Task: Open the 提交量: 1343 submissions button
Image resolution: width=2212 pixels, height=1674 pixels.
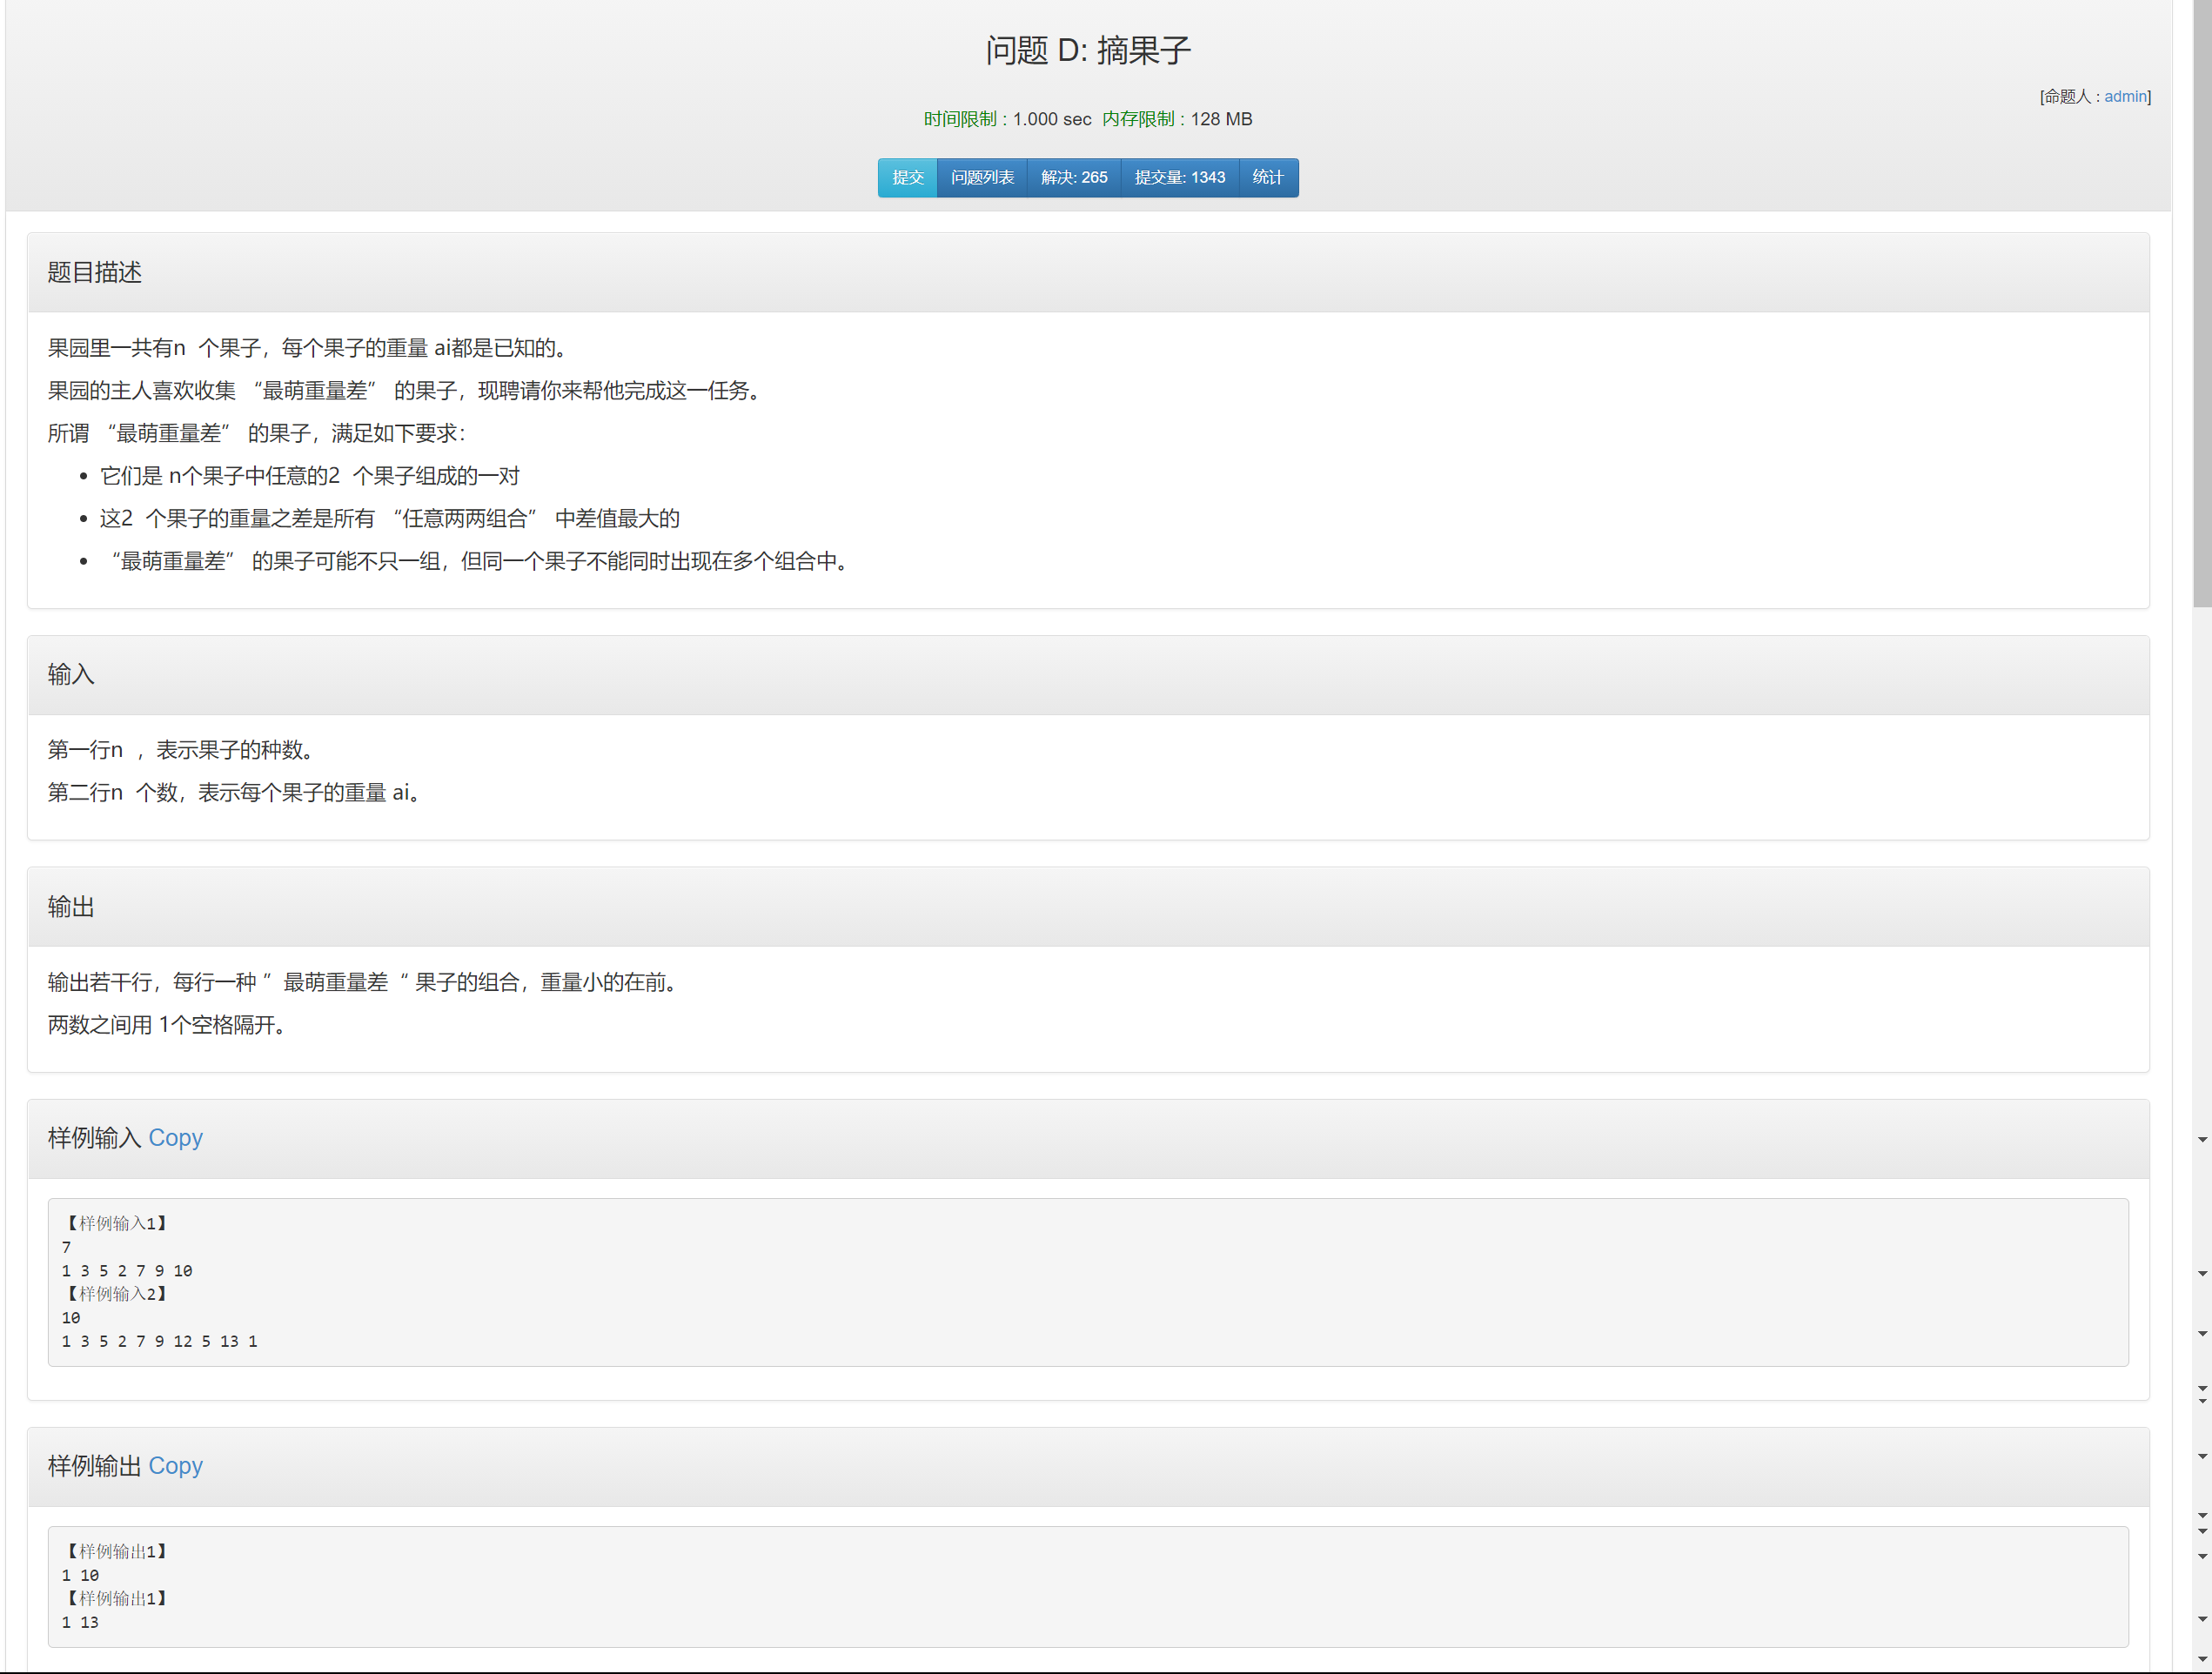Action: (1180, 178)
